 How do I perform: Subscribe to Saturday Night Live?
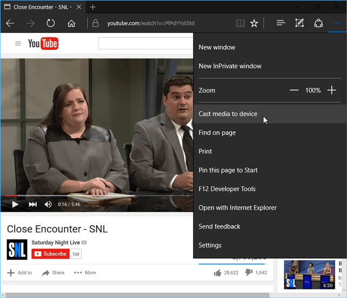click(50, 254)
